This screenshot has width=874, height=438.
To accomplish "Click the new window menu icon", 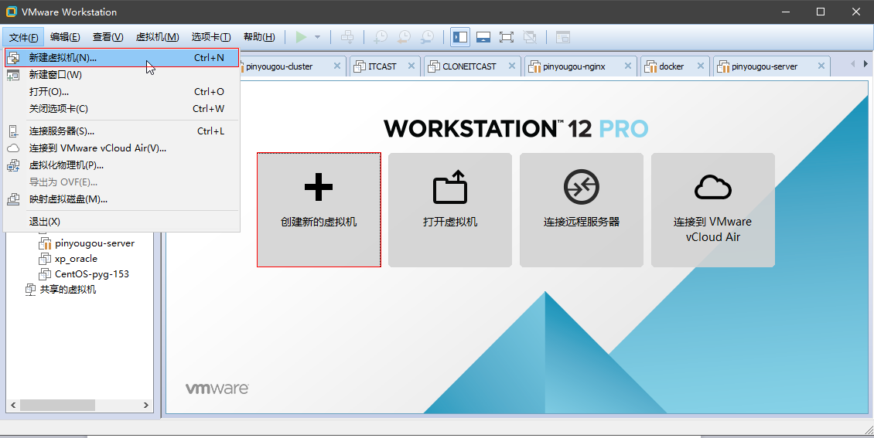I will (x=13, y=75).
